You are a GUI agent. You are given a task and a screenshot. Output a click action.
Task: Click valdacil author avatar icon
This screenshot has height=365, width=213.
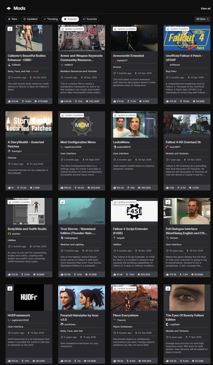(62, 65)
